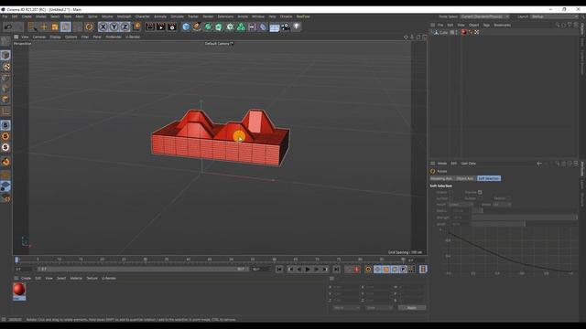586x329 pixels.
Task: Click the Apply button in Coordinates panel
Action: pyautogui.click(x=412, y=308)
